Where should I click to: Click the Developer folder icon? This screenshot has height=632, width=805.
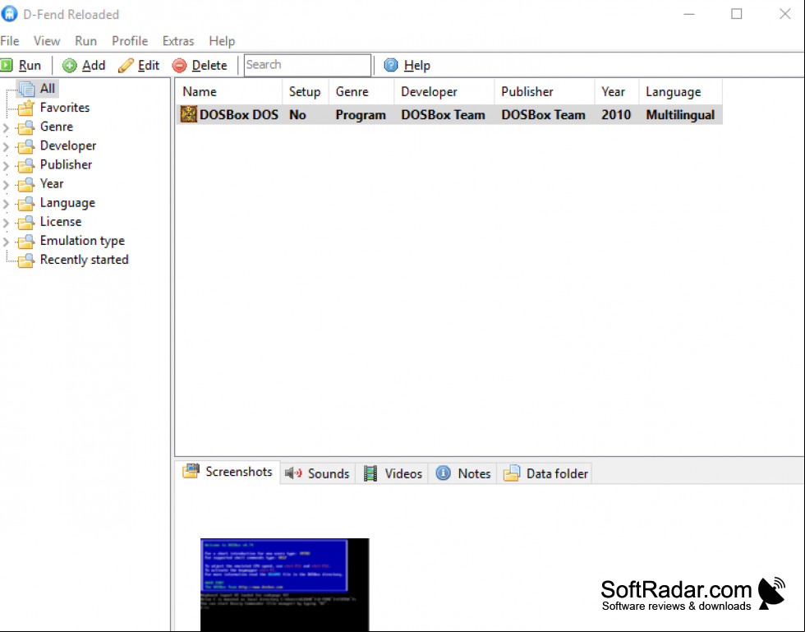(x=25, y=146)
